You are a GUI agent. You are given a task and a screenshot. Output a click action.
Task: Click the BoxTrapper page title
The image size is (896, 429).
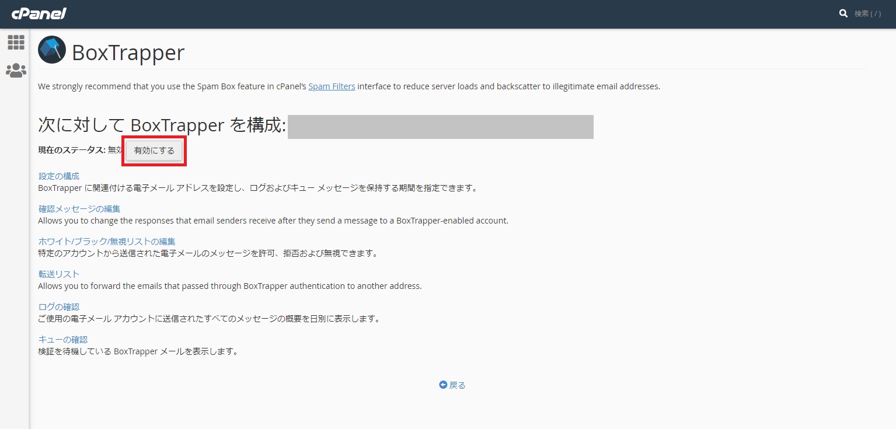pos(128,53)
